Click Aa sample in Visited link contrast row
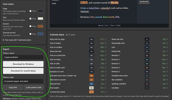172x100 pixels. pyautogui.click(x=147, y=51)
